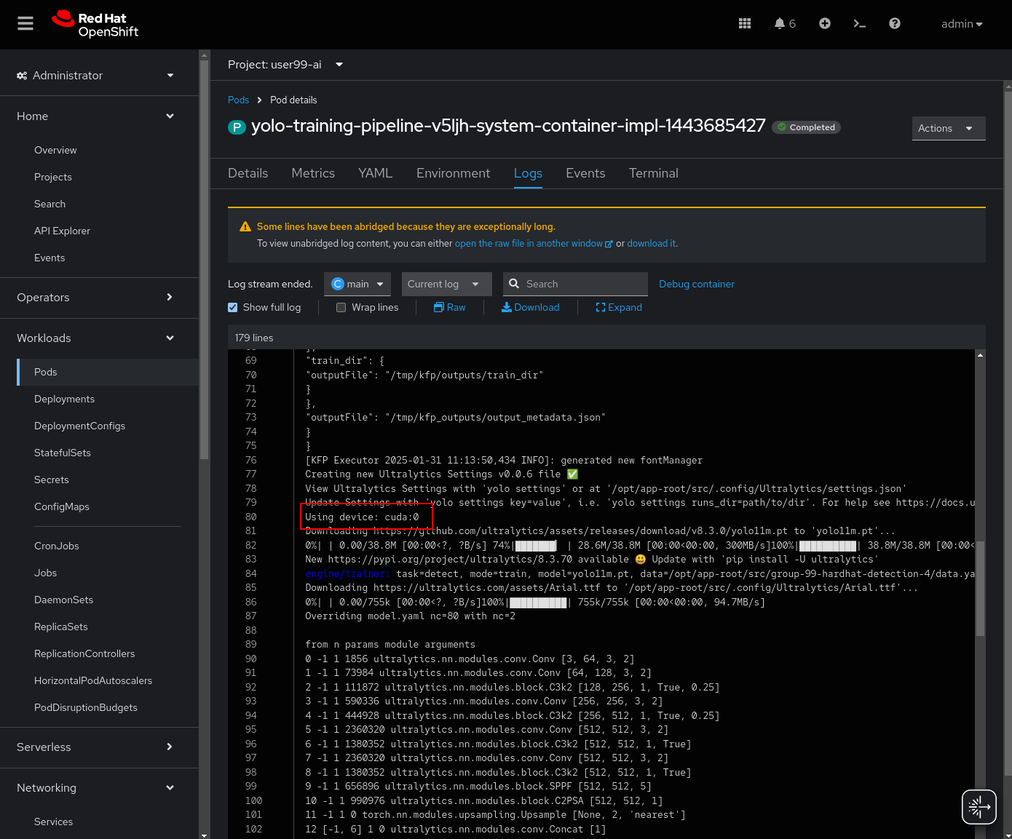
Task: Switch to the Details tab
Action: (248, 173)
